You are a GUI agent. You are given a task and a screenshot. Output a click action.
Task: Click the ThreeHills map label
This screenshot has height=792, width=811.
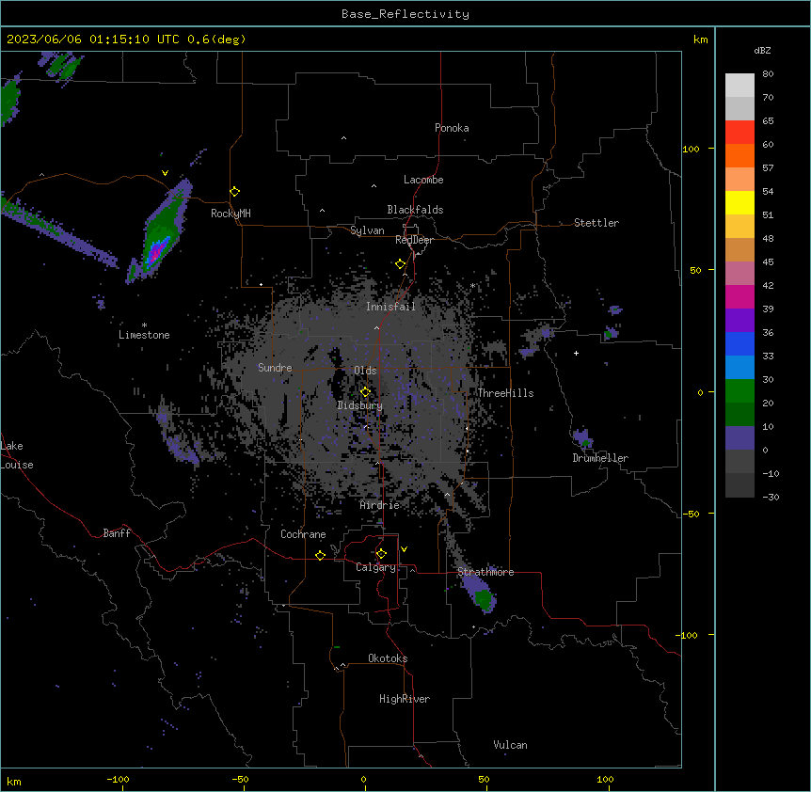tap(505, 393)
